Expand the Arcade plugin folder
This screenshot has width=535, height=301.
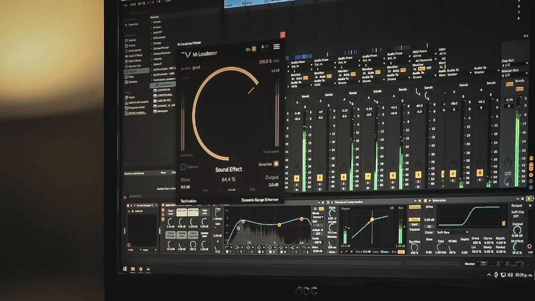(156, 22)
